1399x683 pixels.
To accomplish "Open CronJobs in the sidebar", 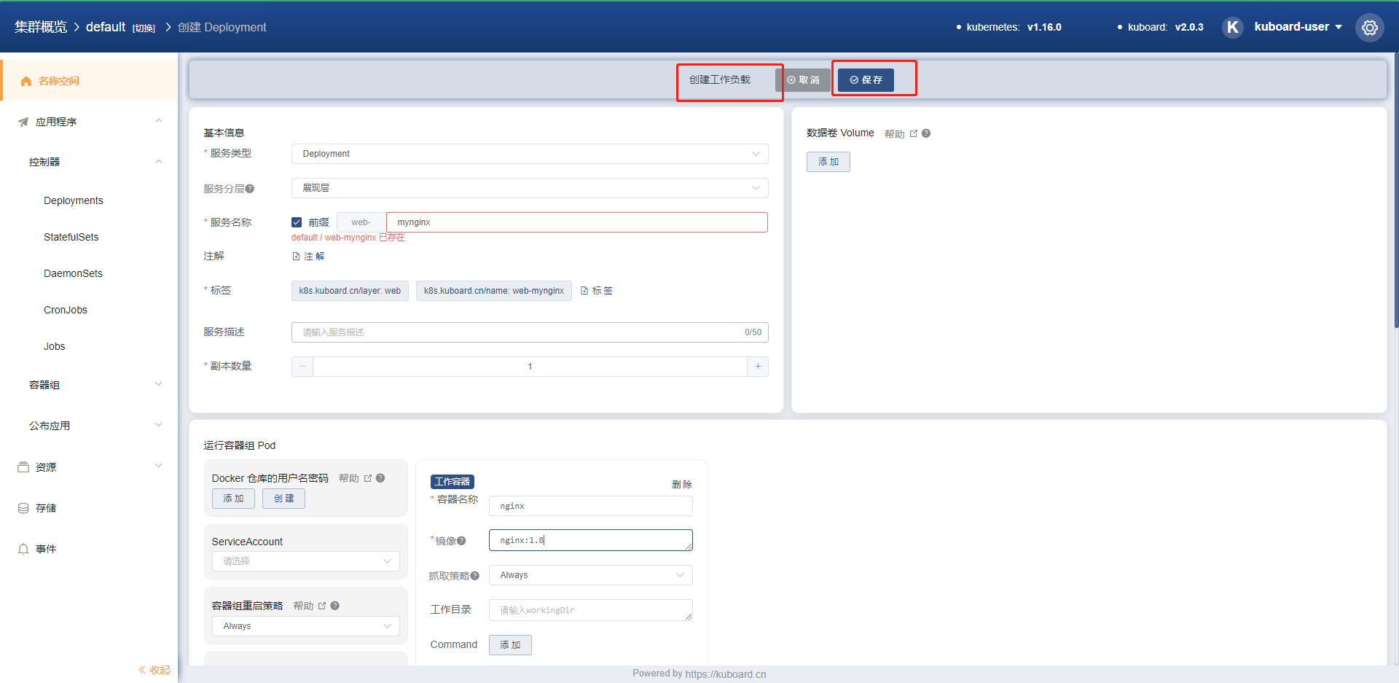I will pos(66,310).
